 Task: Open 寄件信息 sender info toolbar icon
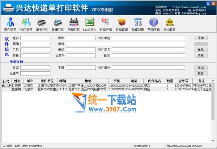click(10, 24)
